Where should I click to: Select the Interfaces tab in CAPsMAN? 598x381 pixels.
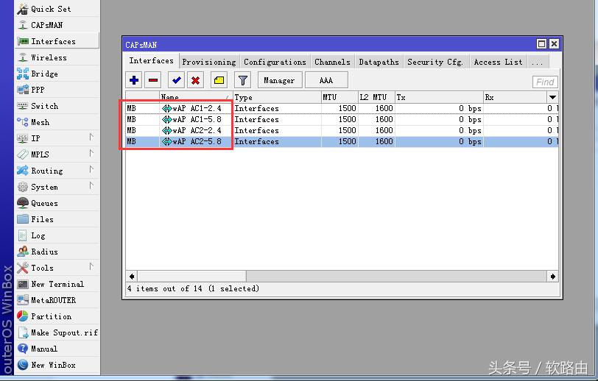pyautogui.click(x=152, y=61)
